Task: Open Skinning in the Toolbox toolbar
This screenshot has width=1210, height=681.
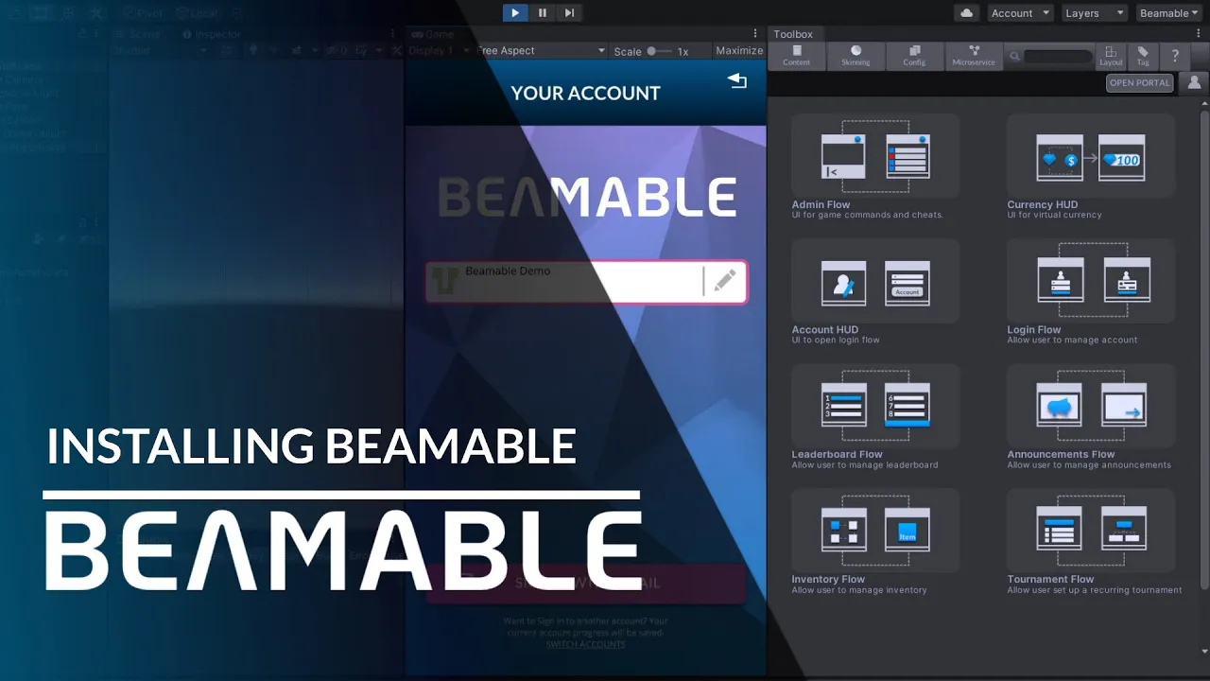Action: coord(856,56)
